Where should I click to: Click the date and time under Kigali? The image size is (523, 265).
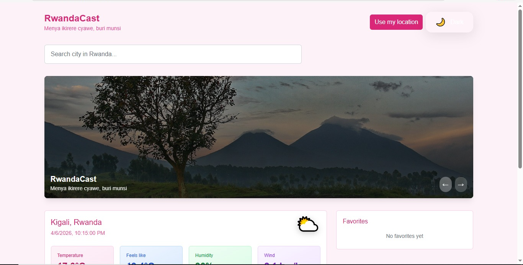pos(78,233)
